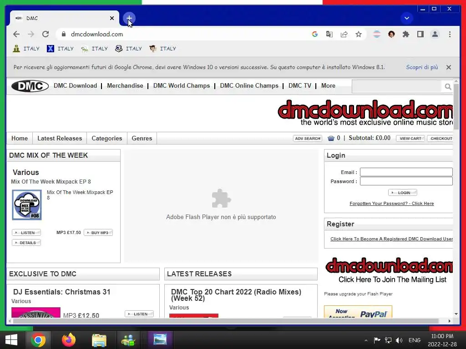Click the network tray icon
466x349 pixels.
pos(388,340)
